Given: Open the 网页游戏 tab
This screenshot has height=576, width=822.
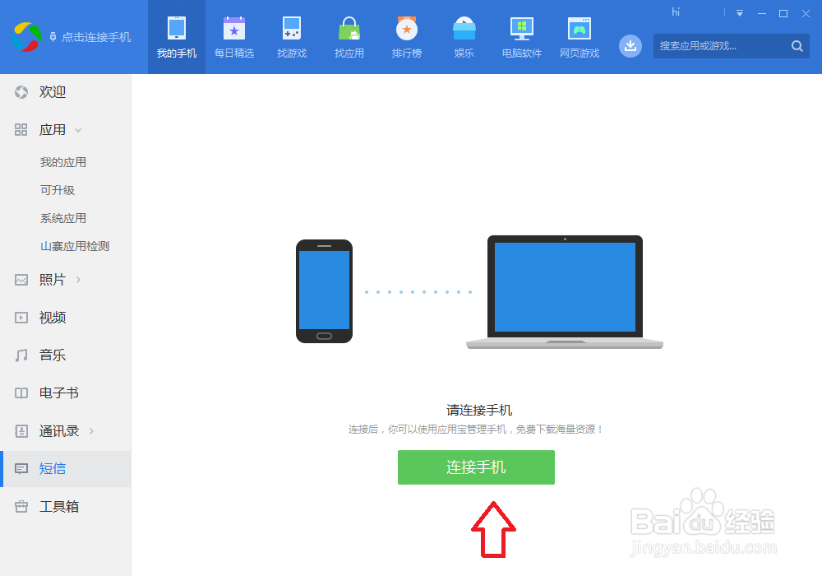Looking at the screenshot, I should click(580, 37).
